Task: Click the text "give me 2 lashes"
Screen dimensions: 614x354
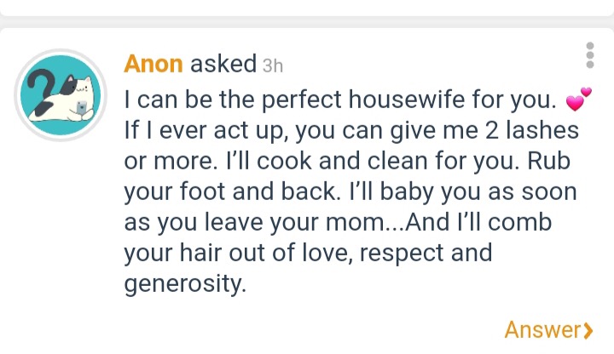Action: point(484,130)
